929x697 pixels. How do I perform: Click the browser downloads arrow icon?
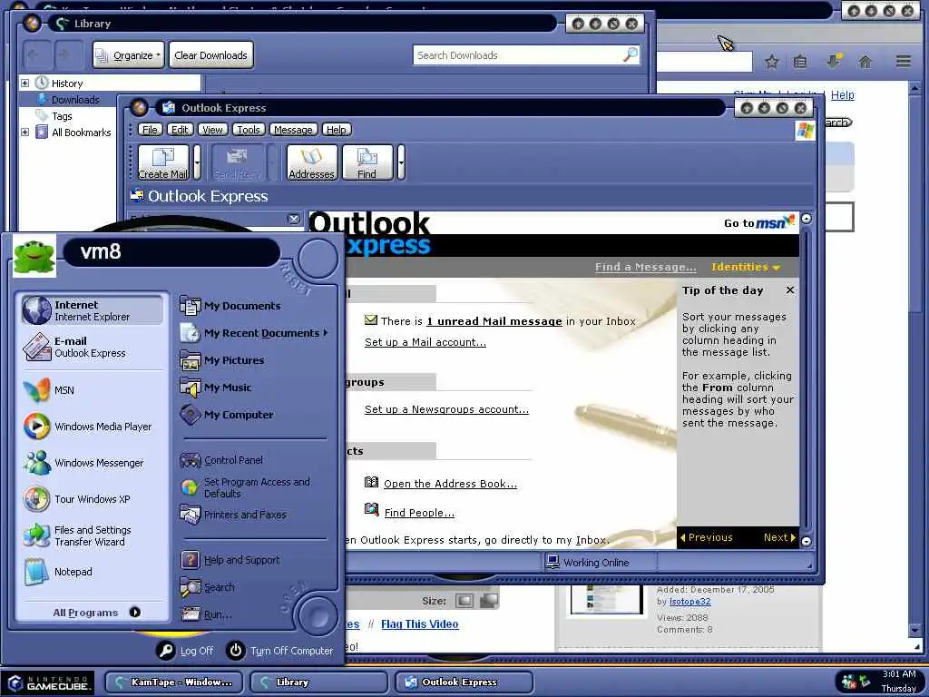click(835, 61)
